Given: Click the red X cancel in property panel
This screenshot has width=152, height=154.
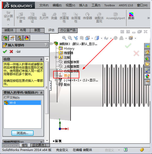Looking at the screenshot, I should (x=11, y=52).
